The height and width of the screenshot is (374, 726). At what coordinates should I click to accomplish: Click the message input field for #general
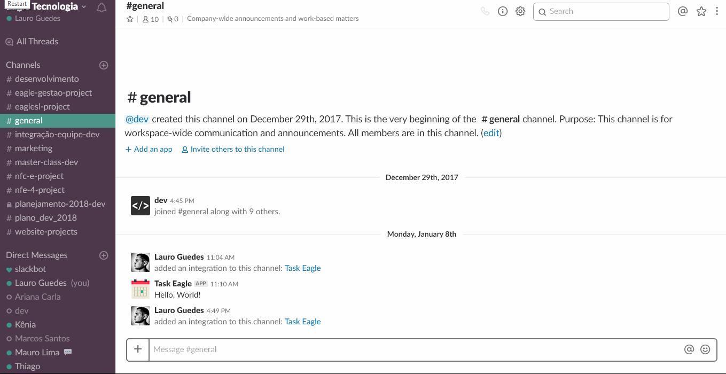click(374, 349)
